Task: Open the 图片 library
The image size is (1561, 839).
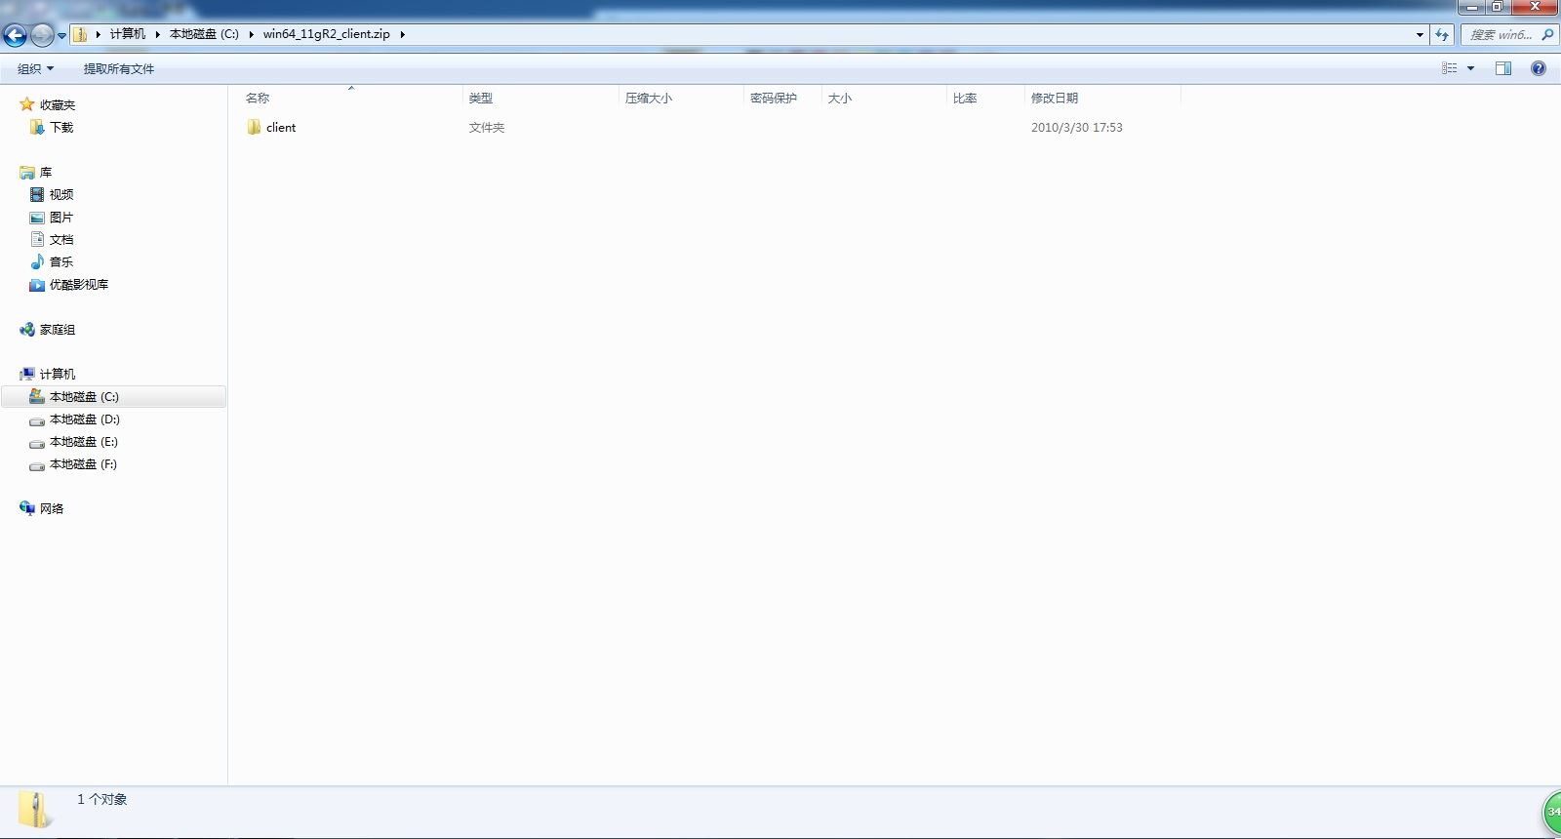Action: [61, 217]
